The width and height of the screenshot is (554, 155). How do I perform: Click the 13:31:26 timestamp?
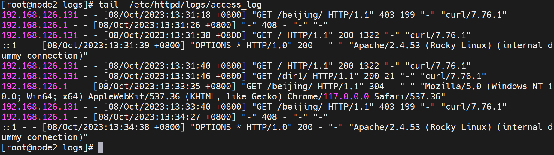pos(165,25)
